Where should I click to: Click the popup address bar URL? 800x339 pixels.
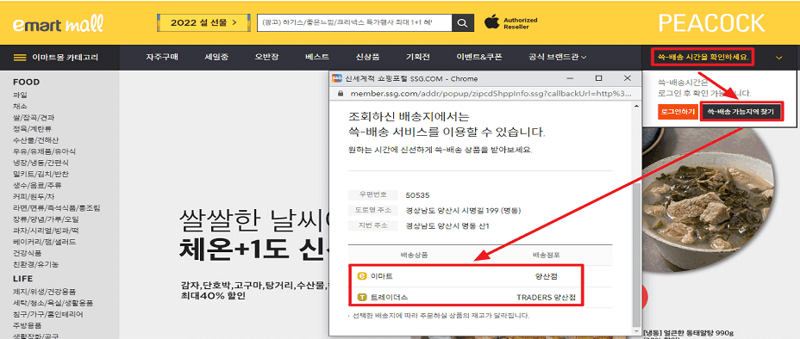tap(491, 94)
